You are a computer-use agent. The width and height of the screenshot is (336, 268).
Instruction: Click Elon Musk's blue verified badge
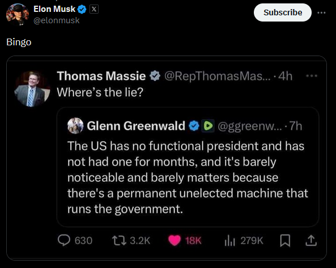coord(82,10)
